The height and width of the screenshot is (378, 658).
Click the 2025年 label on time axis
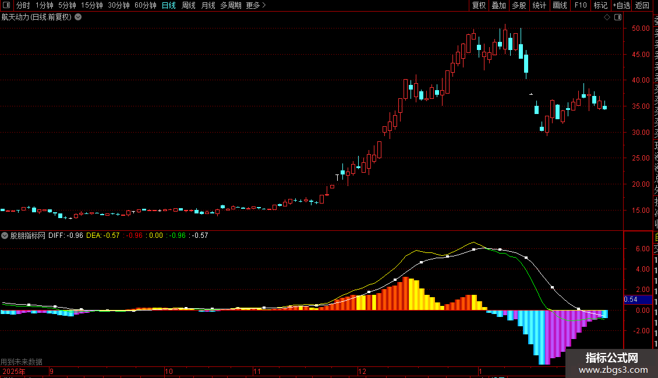click(x=14, y=372)
